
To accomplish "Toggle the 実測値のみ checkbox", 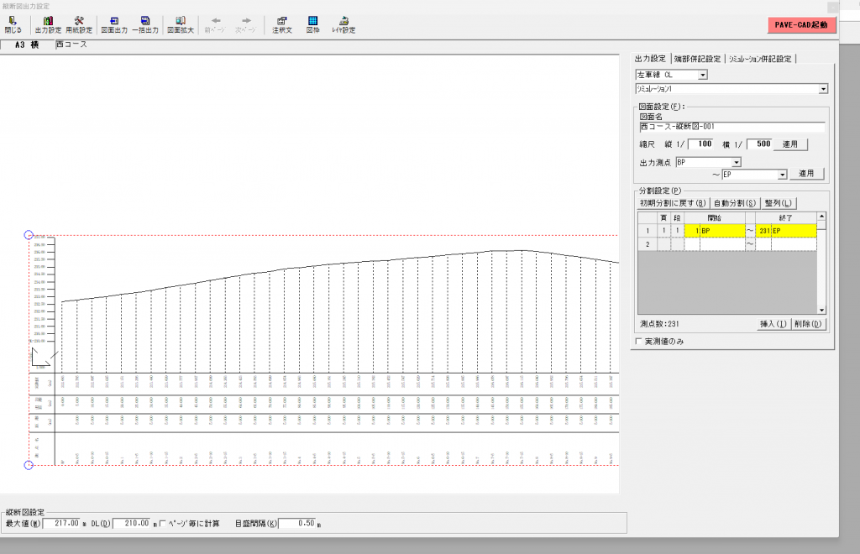I will pyautogui.click(x=638, y=342).
